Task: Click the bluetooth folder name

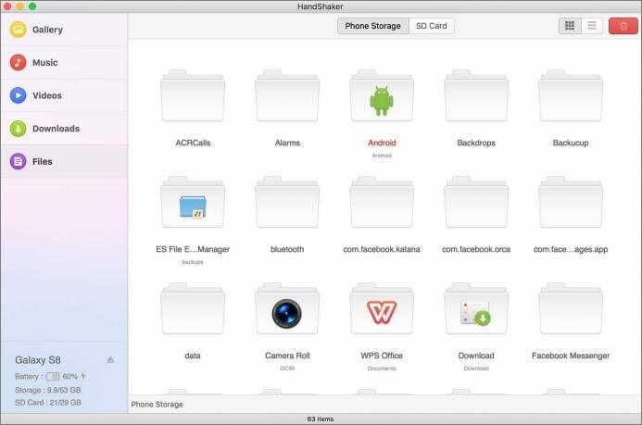Action: point(287,249)
